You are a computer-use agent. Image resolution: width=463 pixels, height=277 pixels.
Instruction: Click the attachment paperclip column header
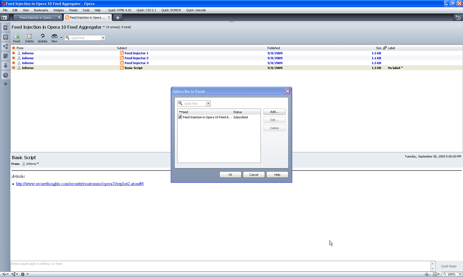tap(385, 48)
